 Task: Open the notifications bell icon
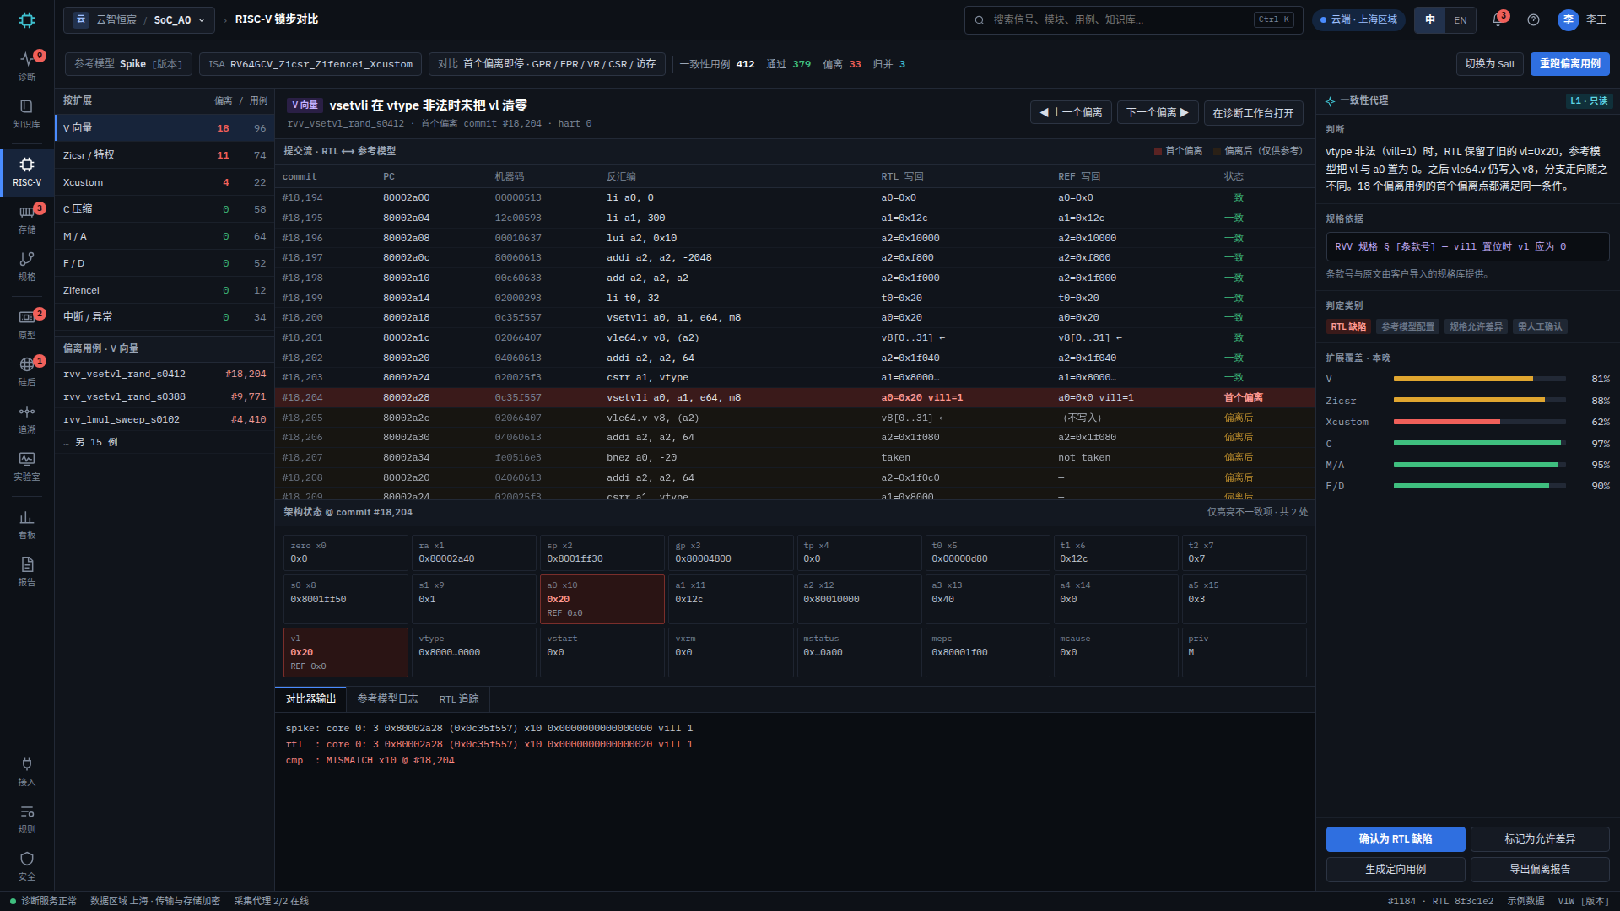click(x=1498, y=19)
